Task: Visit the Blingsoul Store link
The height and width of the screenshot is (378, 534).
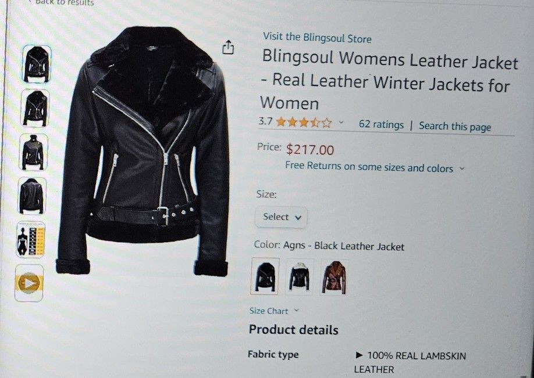Action: pyautogui.click(x=317, y=38)
